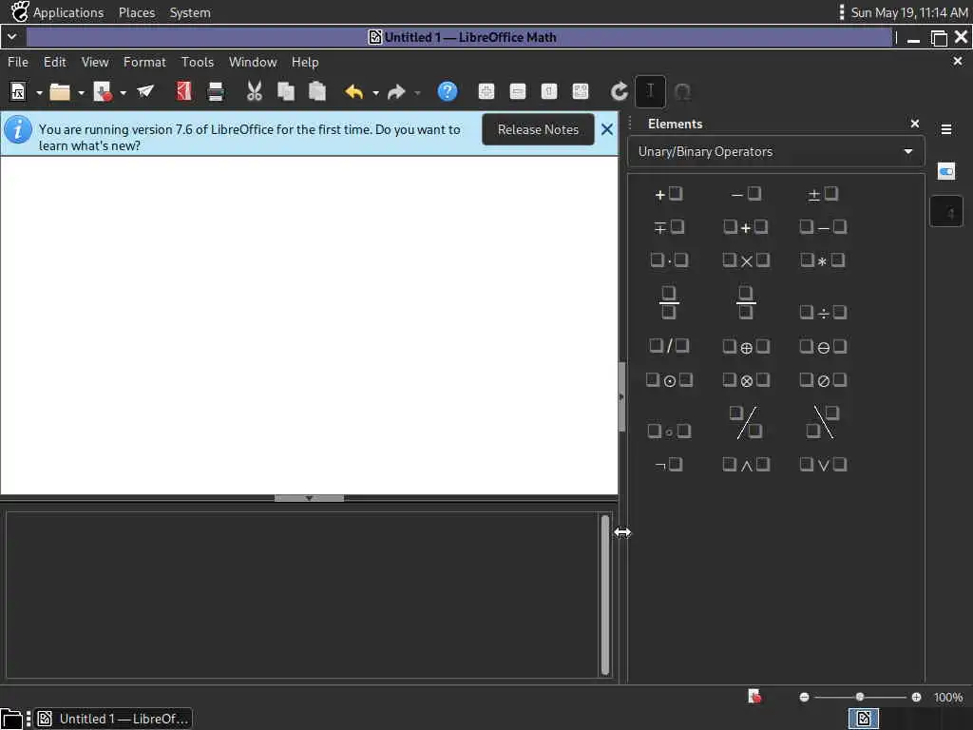Click the Zoom 100% toolbar icon
973x730 pixels.
(x=549, y=92)
